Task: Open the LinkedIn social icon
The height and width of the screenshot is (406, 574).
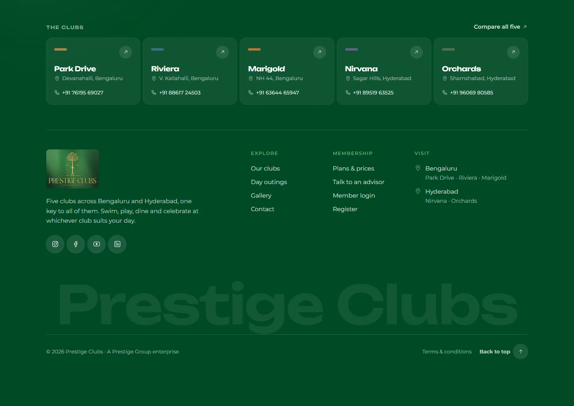Action: click(x=117, y=244)
